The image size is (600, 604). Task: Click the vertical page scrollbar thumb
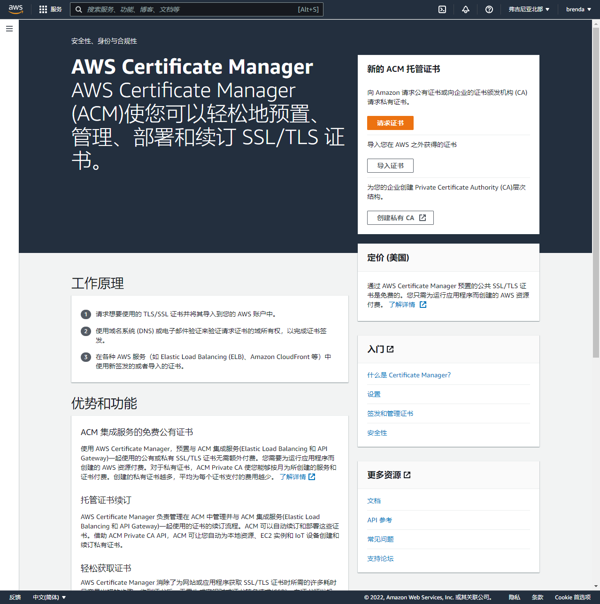596,192
